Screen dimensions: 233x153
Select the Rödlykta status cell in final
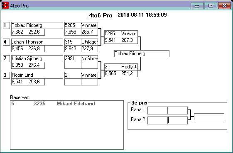129,67
